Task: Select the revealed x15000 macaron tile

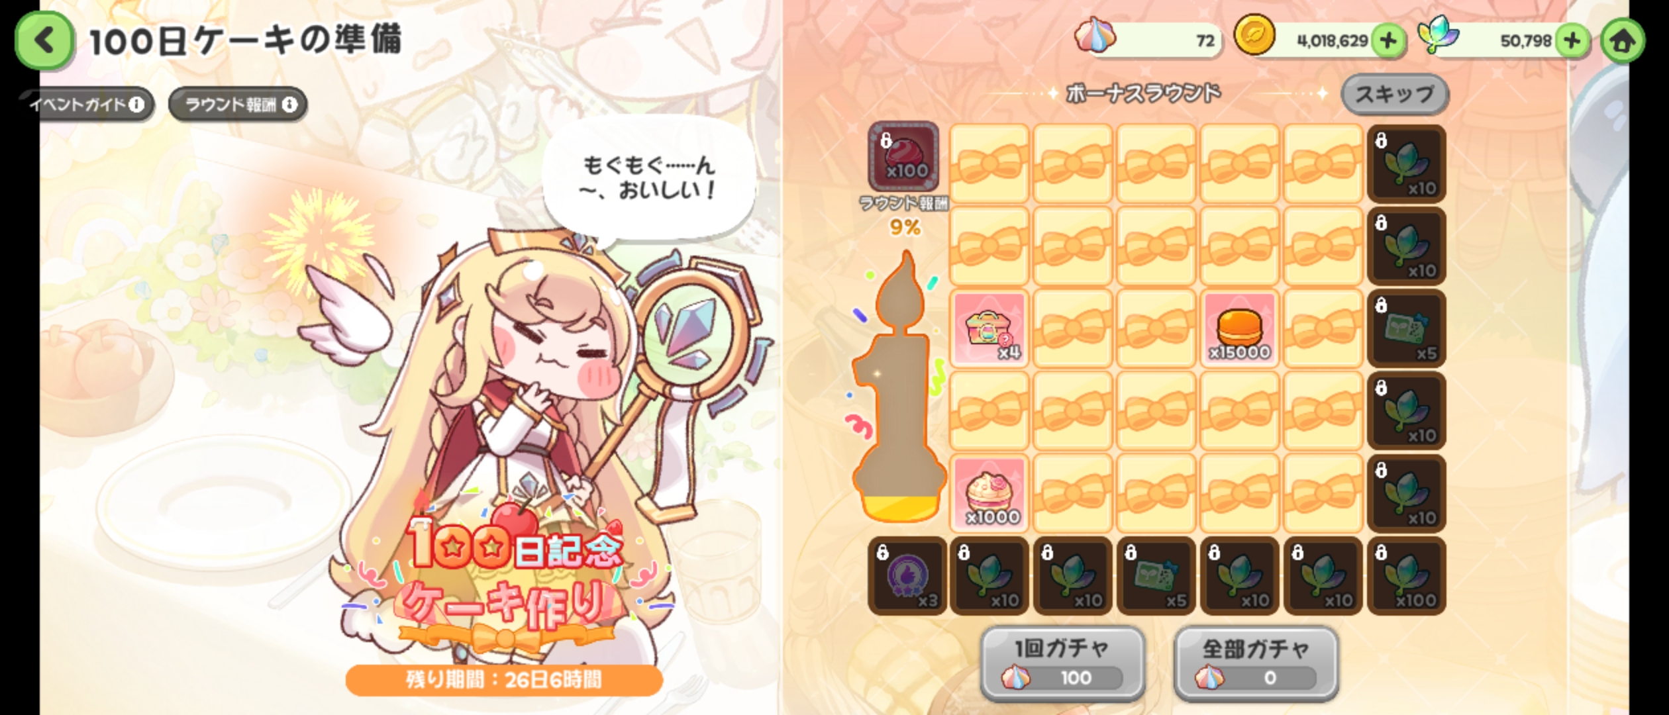Action: 1239,328
